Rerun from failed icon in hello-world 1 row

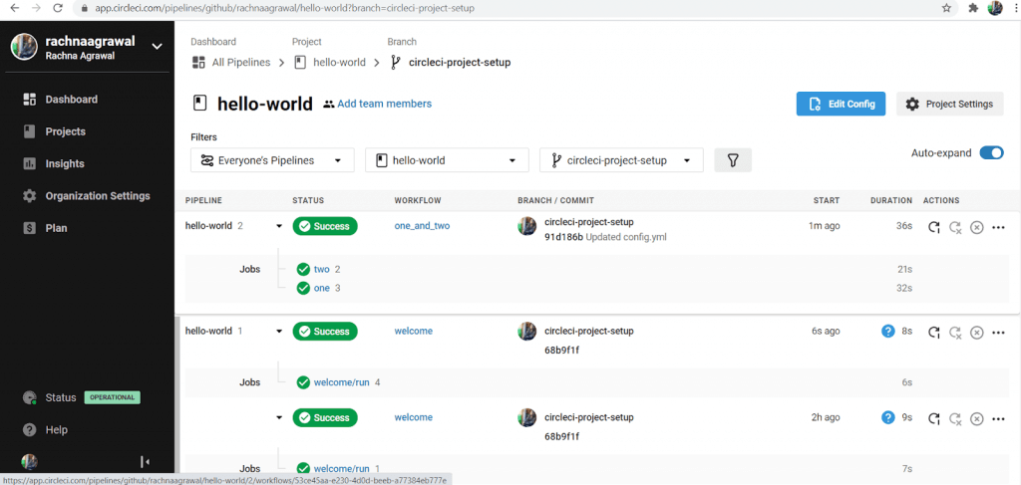point(956,333)
